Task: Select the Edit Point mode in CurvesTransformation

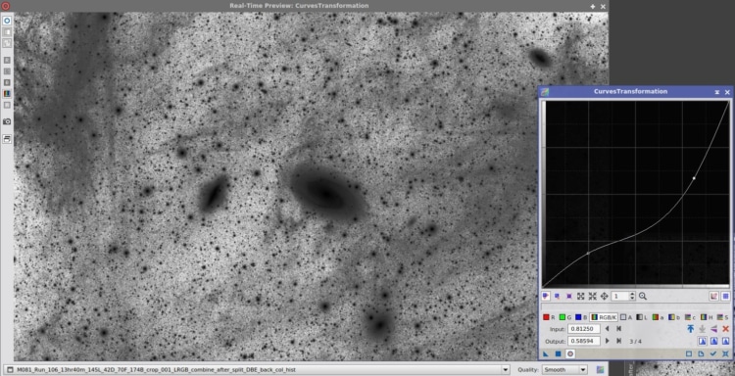Action: pyautogui.click(x=546, y=296)
